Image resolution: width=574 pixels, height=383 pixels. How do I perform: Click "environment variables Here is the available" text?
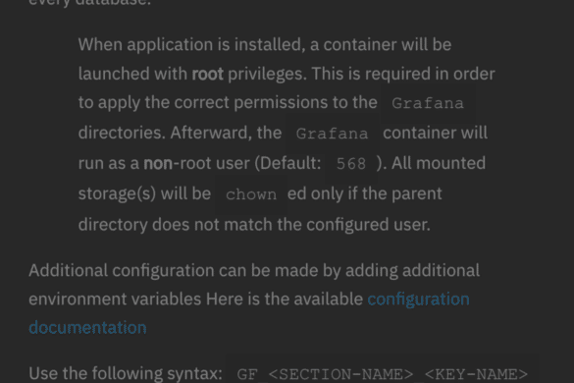(196, 300)
